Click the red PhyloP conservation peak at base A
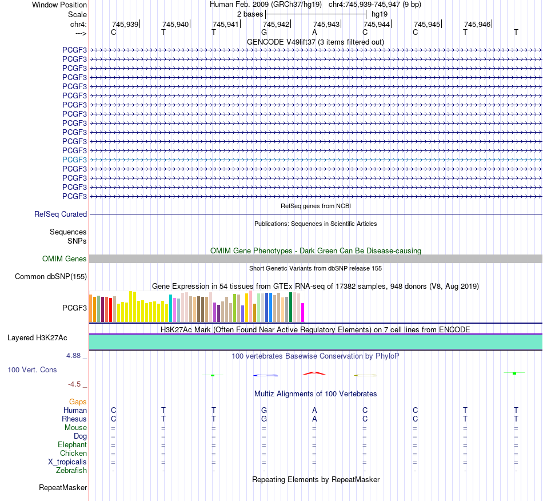 tap(314, 373)
